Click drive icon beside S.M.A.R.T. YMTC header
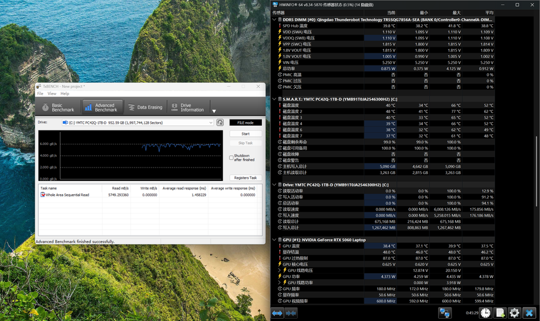 coord(280,99)
